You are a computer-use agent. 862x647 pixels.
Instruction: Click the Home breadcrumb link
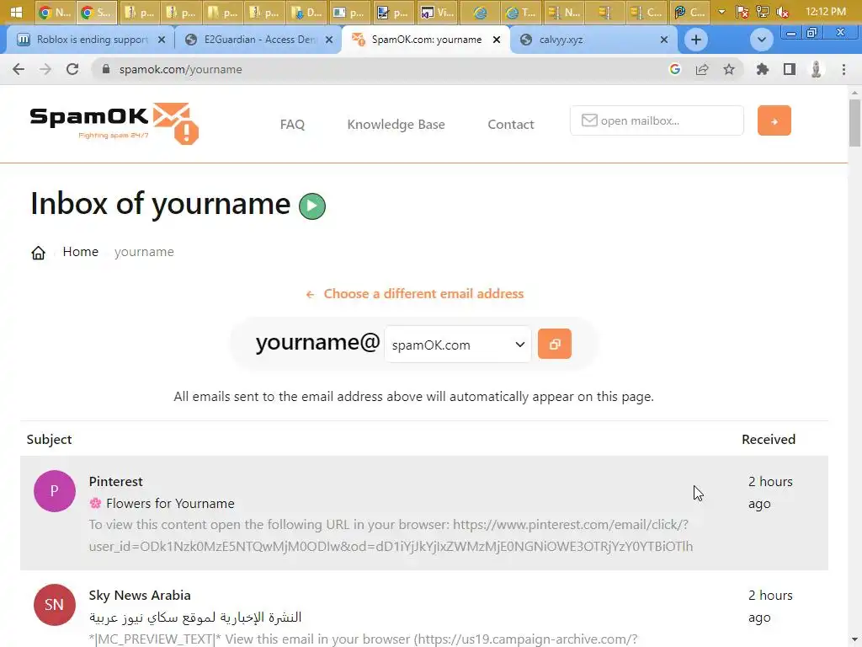point(80,251)
